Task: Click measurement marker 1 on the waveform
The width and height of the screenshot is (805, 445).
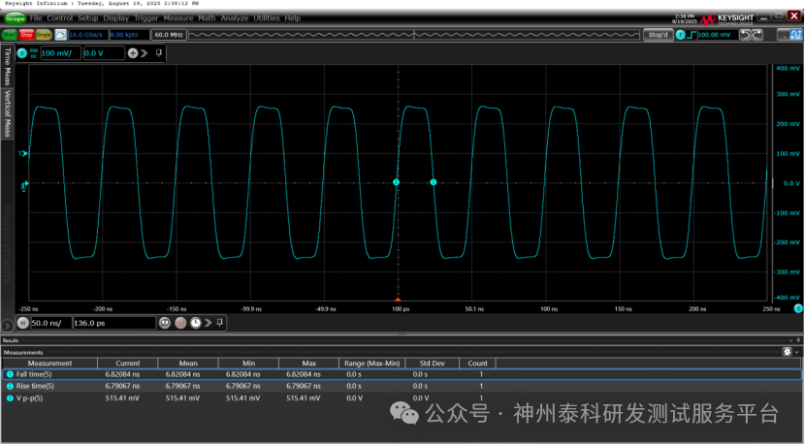Action: tap(433, 182)
